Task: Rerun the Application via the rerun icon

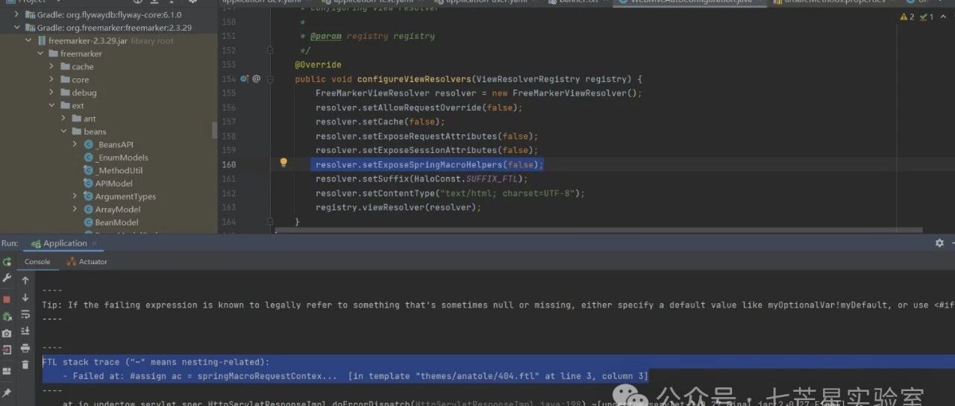Action: click(x=7, y=262)
